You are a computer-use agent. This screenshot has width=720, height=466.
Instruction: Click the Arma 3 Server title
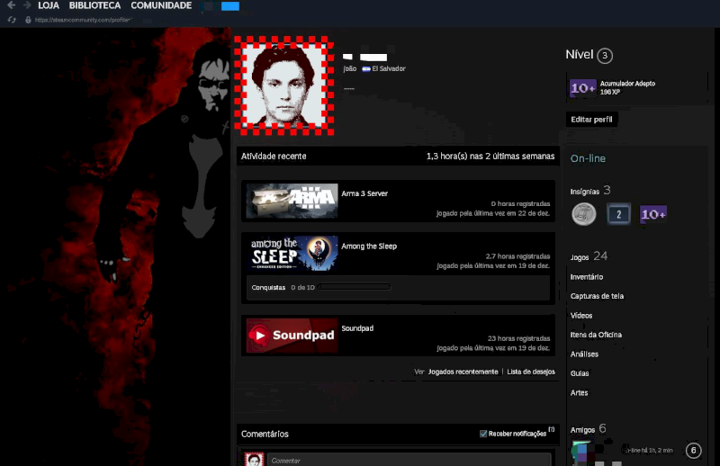click(364, 193)
